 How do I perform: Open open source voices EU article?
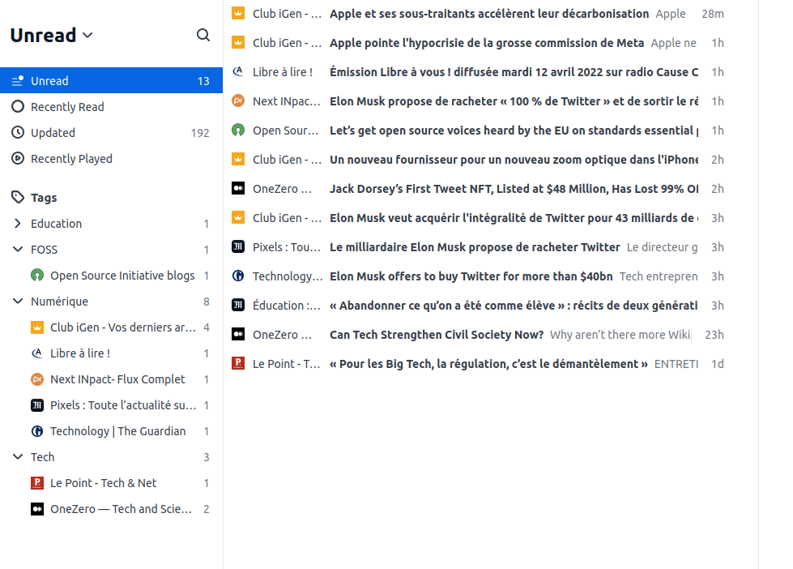[x=514, y=130]
